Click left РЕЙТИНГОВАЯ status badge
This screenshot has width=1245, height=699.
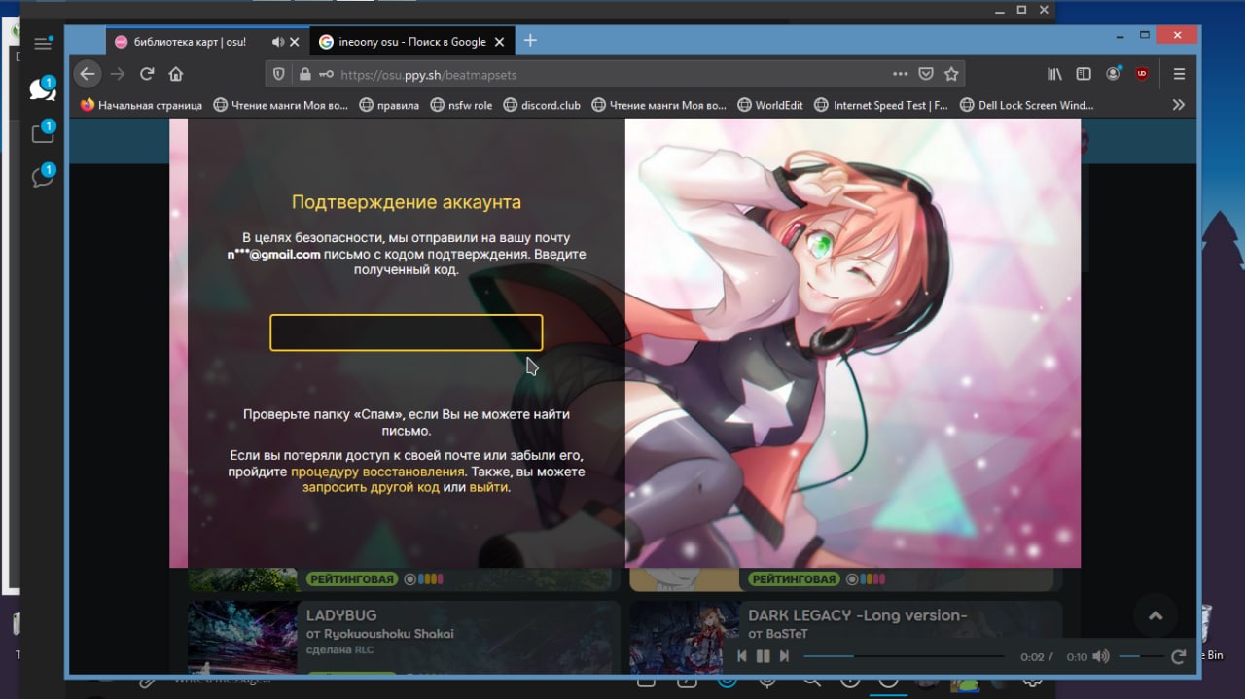[x=352, y=578]
